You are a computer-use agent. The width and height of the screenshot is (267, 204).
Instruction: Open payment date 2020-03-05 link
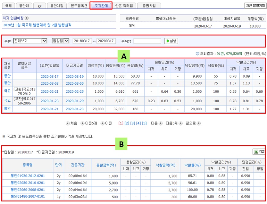click(x=75, y=83)
